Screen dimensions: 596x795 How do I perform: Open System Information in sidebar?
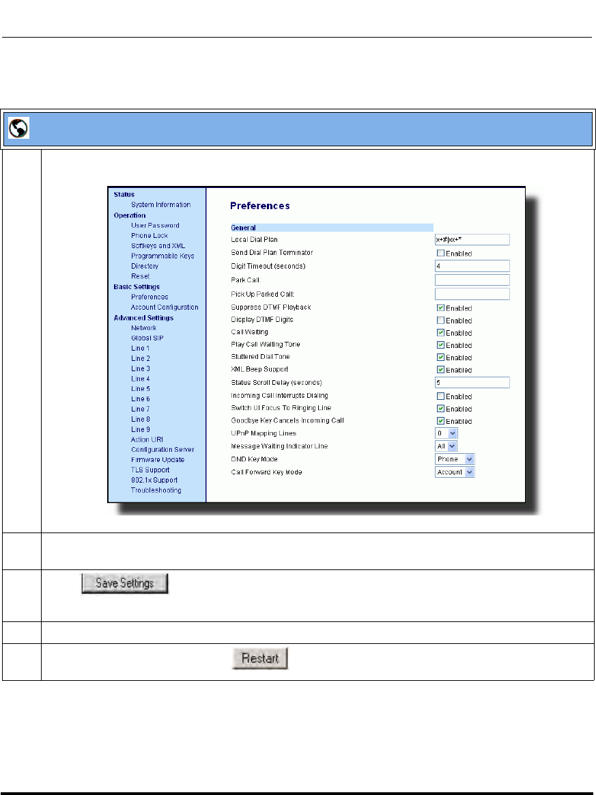(x=160, y=205)
